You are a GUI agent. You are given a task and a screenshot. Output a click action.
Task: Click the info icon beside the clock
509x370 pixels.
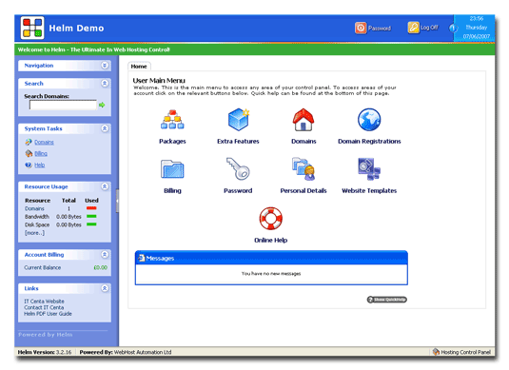pyautogui.click(x=453, y=28)
